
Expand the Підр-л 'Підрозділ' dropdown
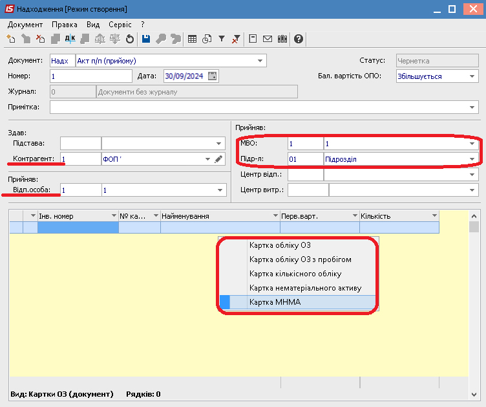tap(472, 159)
